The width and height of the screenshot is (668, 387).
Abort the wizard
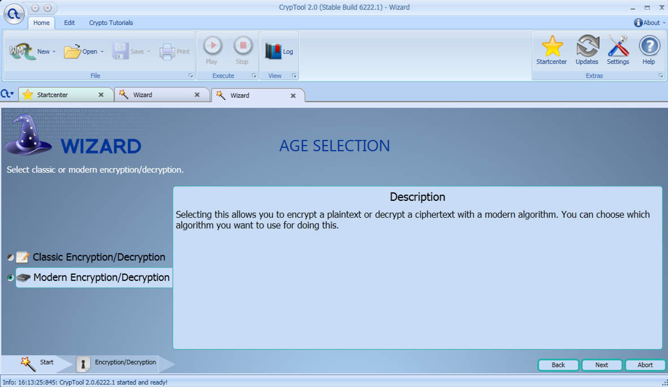[645, 365]
